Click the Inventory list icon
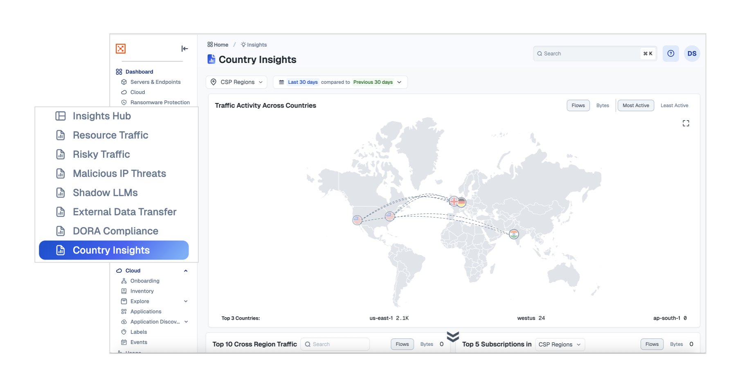Viewport: 733px width, 381px height. [x=124, y=291]
